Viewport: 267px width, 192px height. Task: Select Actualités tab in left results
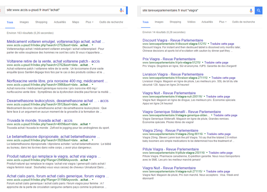pyautogui.click(x=60, y=22)
